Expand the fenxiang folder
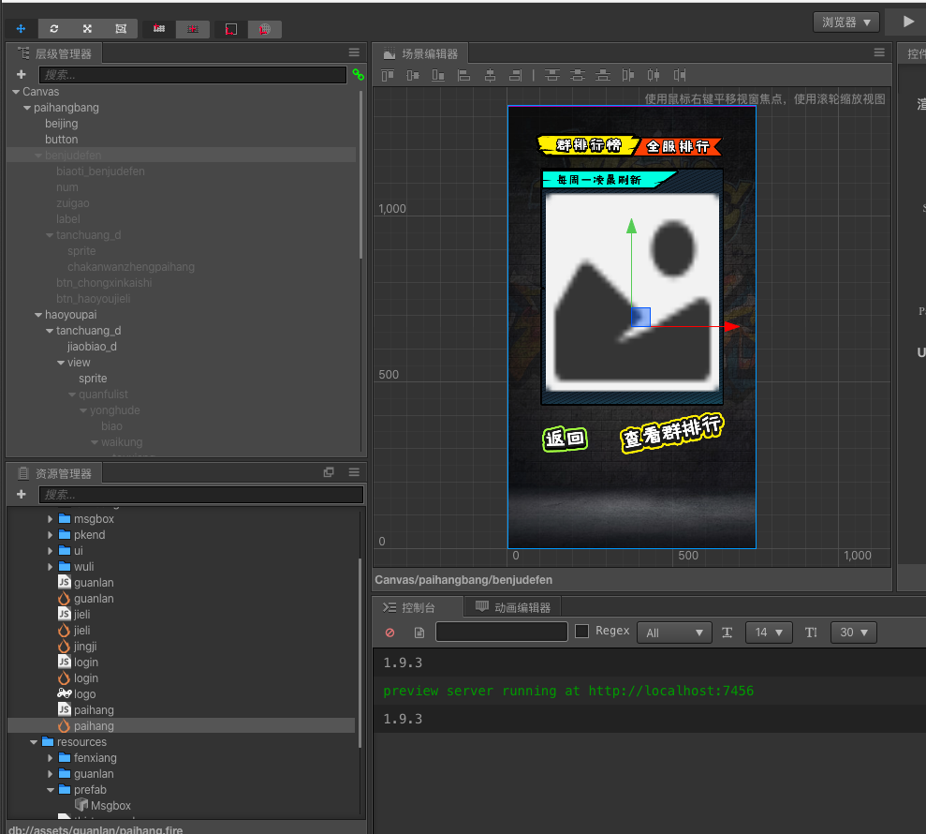The height and width of the screenshot is (834, 926). pos(51,758)
